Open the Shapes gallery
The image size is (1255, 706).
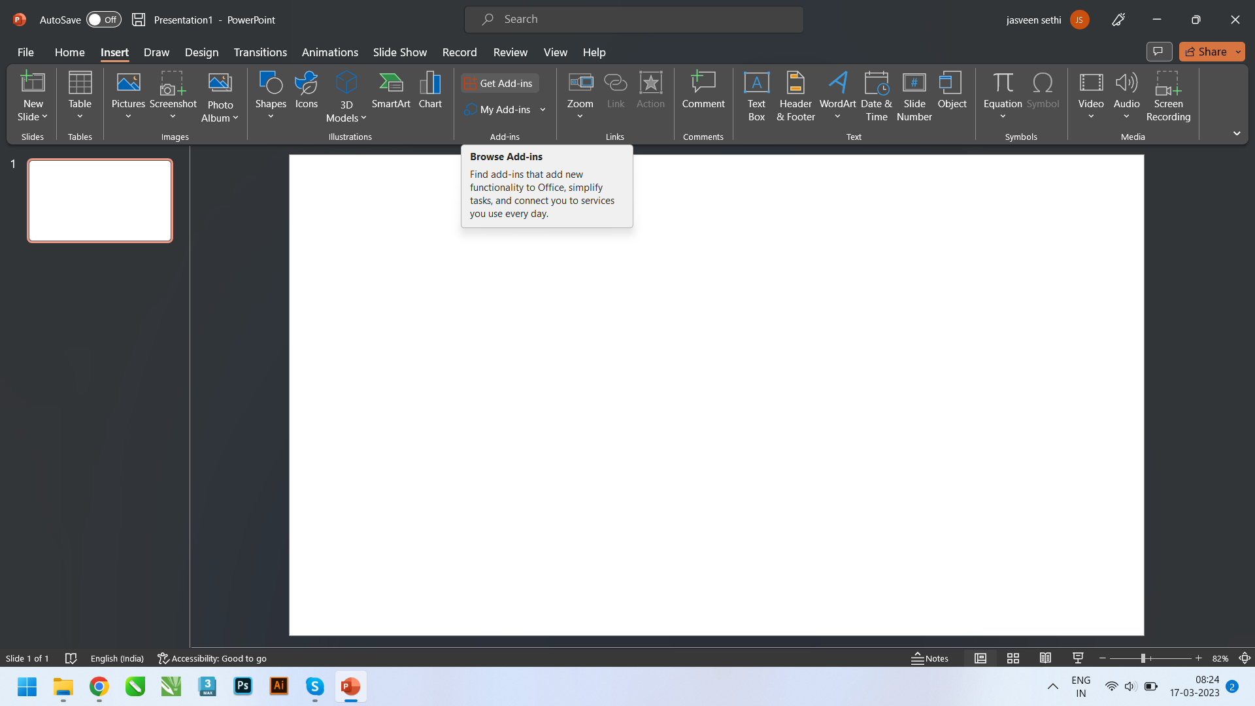pyautogui.click(x=271, y=95)
